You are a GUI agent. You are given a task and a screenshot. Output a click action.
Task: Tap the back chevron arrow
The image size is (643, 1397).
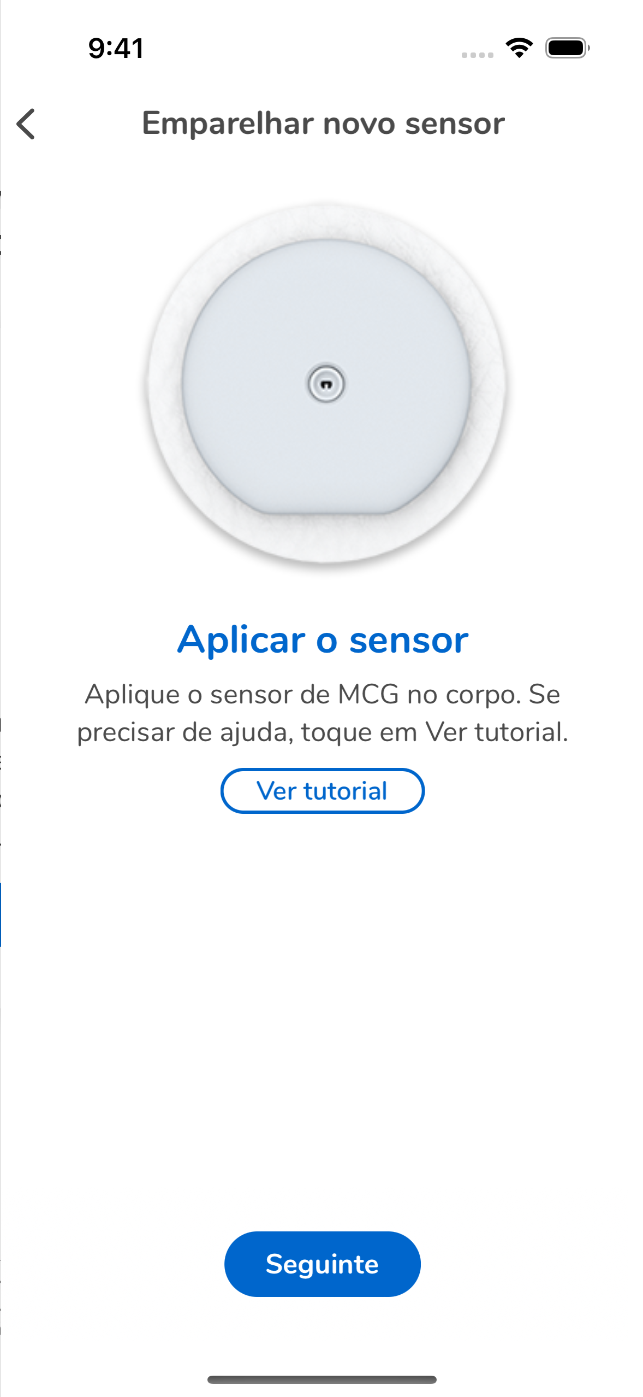pyautogui.click(x=26, y=124)
